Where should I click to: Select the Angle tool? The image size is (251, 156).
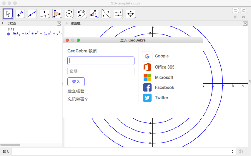click(x=93, y=13)
